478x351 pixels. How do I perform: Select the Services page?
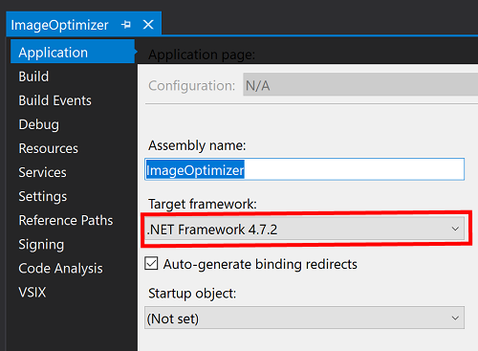pos(43,172)
